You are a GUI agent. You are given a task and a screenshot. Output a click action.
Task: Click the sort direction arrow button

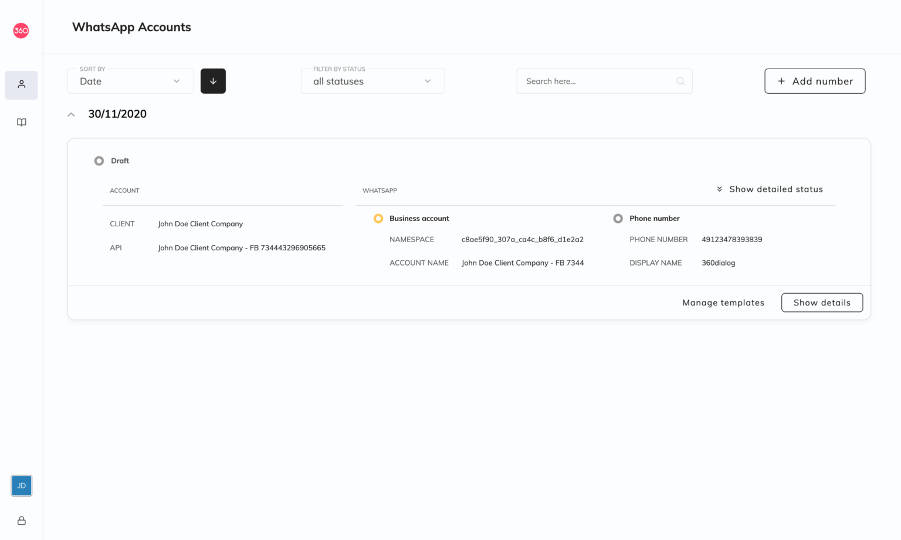coord(213,81)
